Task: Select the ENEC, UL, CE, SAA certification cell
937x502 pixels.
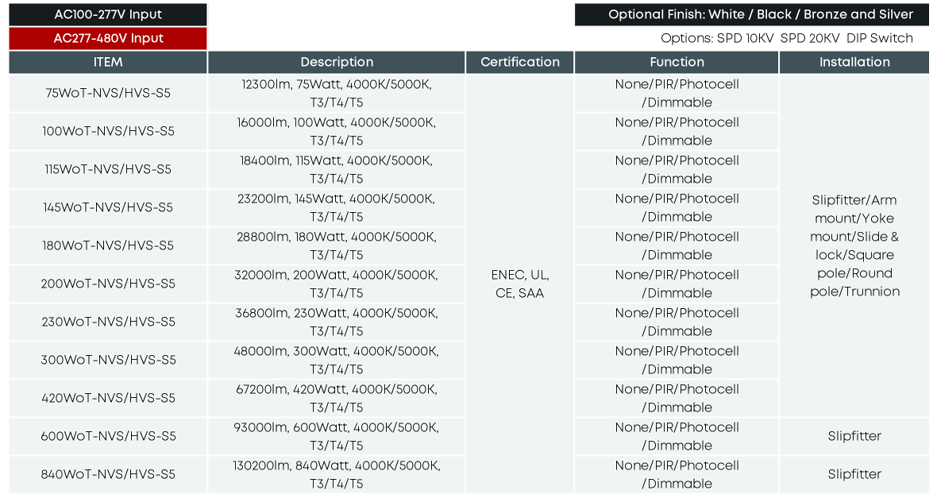Action: [x=520, y=284]
